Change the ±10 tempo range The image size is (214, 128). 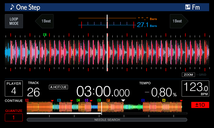[200, 105]
